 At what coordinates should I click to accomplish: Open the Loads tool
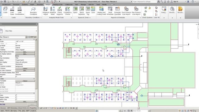tap(5, 10)
